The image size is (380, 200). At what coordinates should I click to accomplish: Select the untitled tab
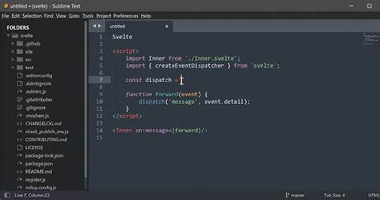pyautogui.click(x=139, y=26)
